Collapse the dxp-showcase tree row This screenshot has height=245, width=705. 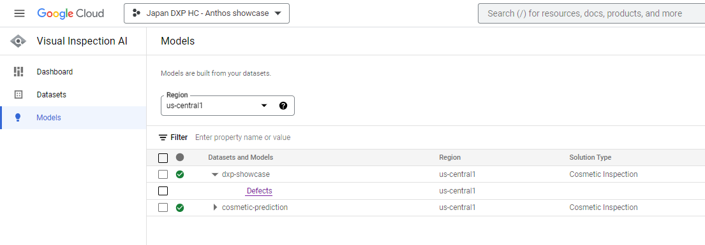[215, 174]
